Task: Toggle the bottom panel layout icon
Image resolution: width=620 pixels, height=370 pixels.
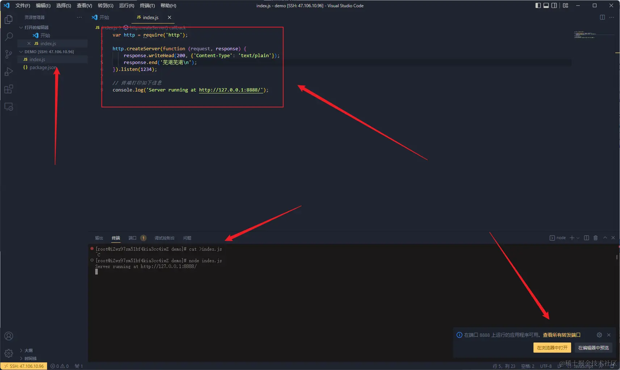Action: (x=546, y=5)
